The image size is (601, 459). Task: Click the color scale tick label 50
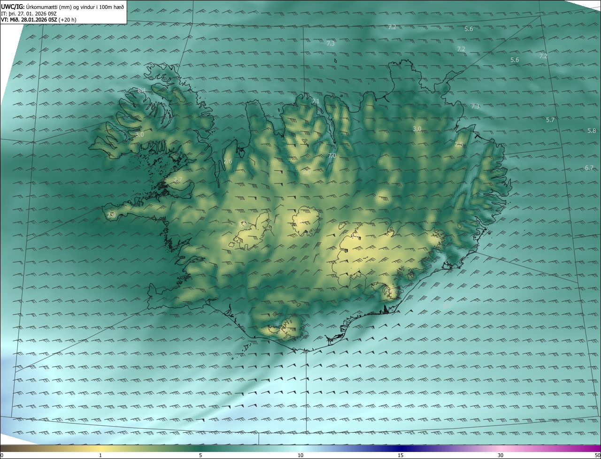point(597,455)
